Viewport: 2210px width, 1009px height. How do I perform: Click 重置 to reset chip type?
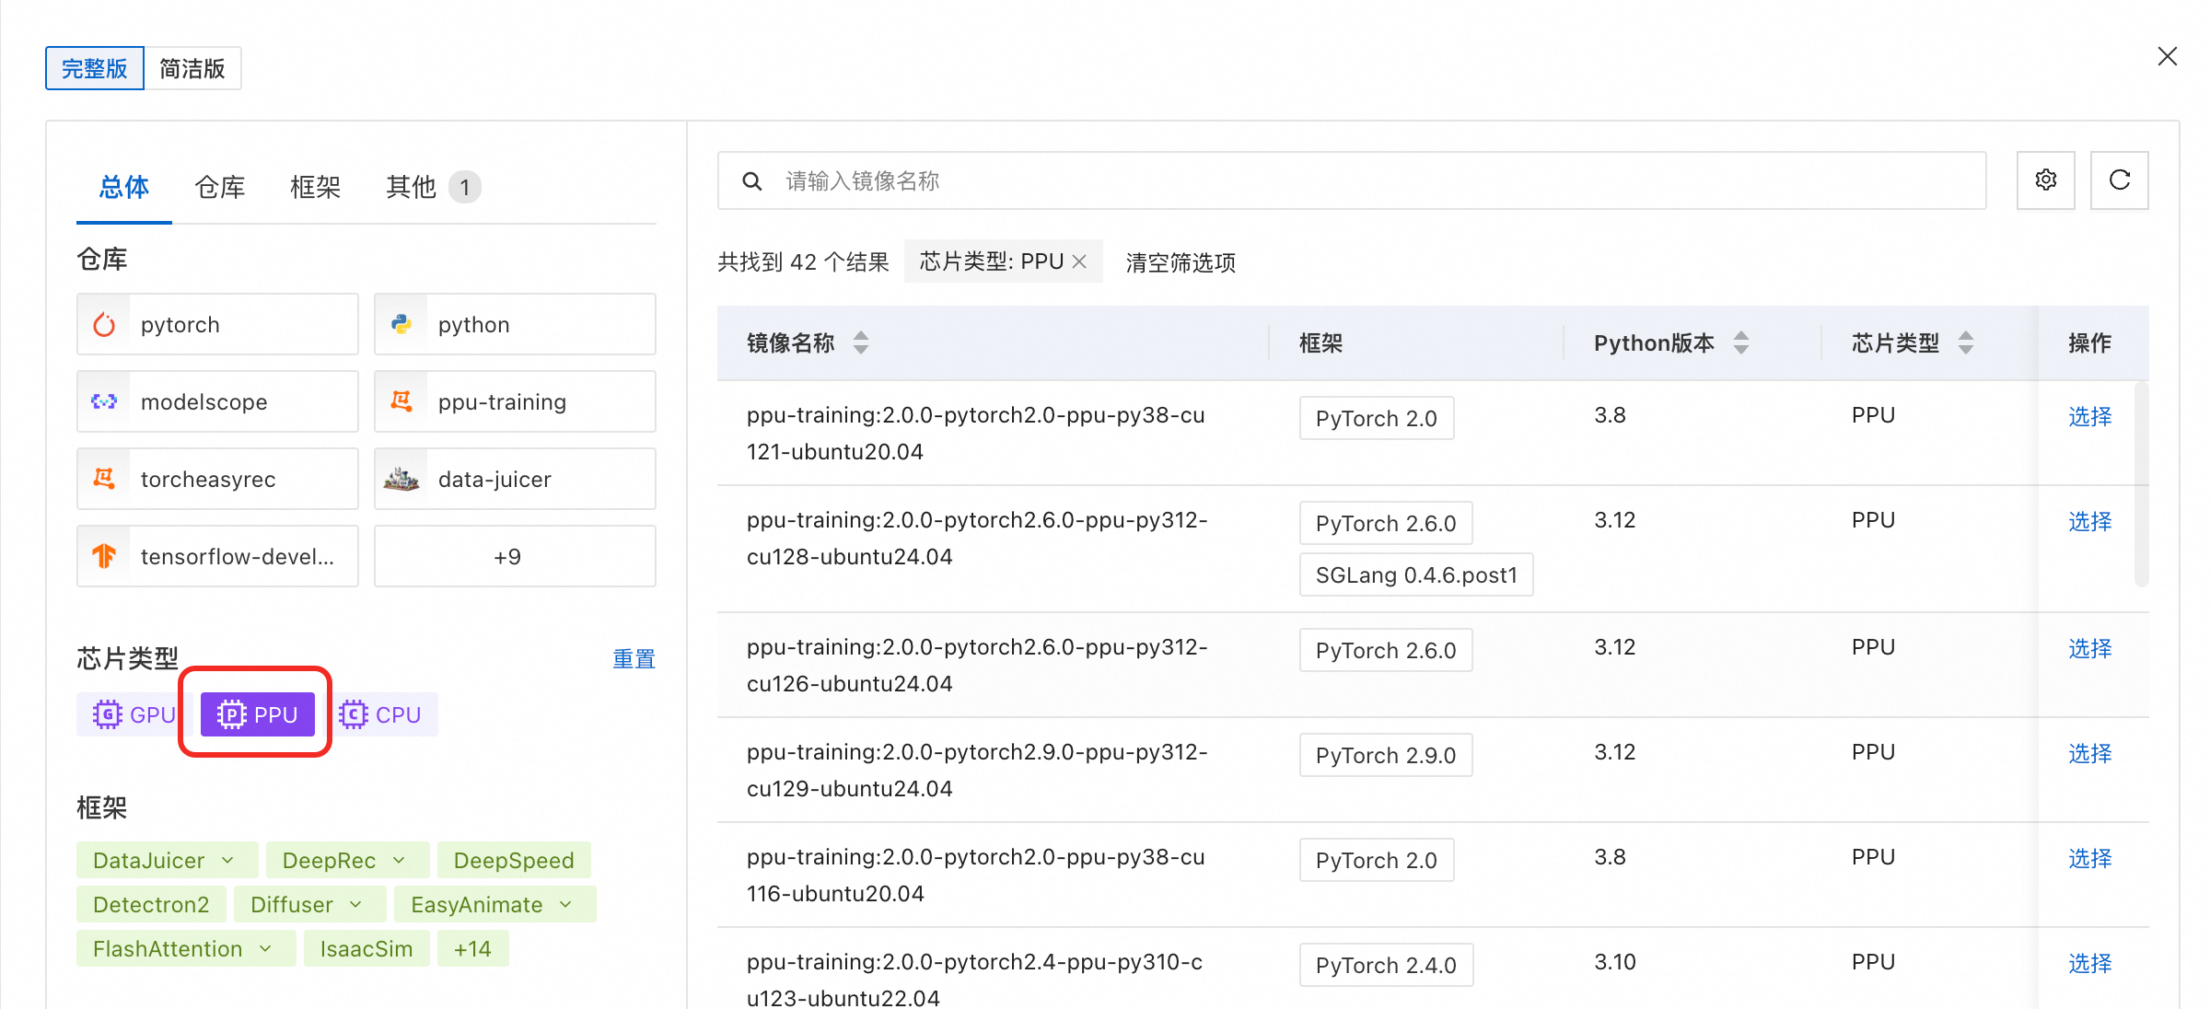tap(634, 659)
